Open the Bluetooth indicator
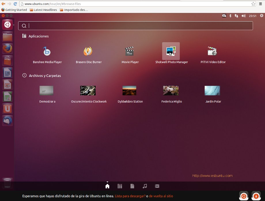Screen dimensions: 265x201 [x=230, y=16]
